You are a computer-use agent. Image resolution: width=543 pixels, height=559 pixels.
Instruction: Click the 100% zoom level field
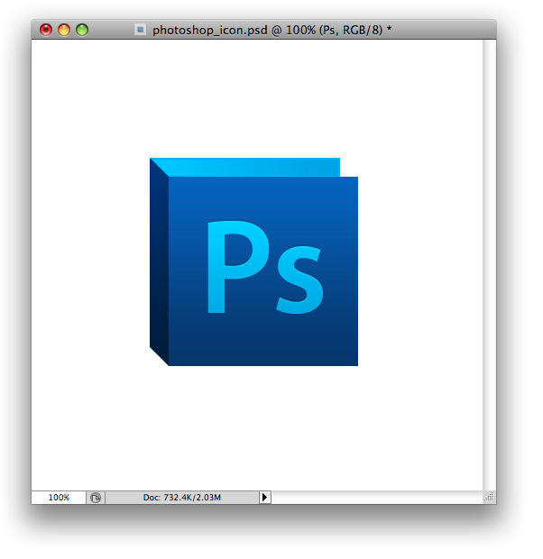59,498
